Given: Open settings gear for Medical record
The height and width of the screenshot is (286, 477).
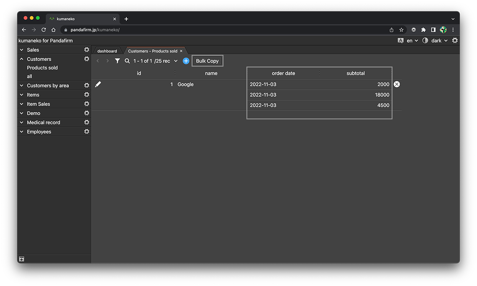Looking at the screenshot, I should tap(87, 123).
